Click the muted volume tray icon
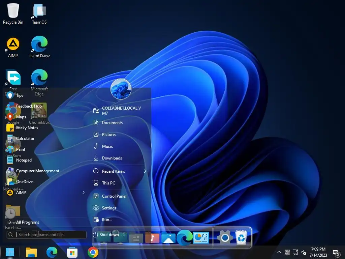345x259 pixels. pyautogui.click(x=304, y=252)
